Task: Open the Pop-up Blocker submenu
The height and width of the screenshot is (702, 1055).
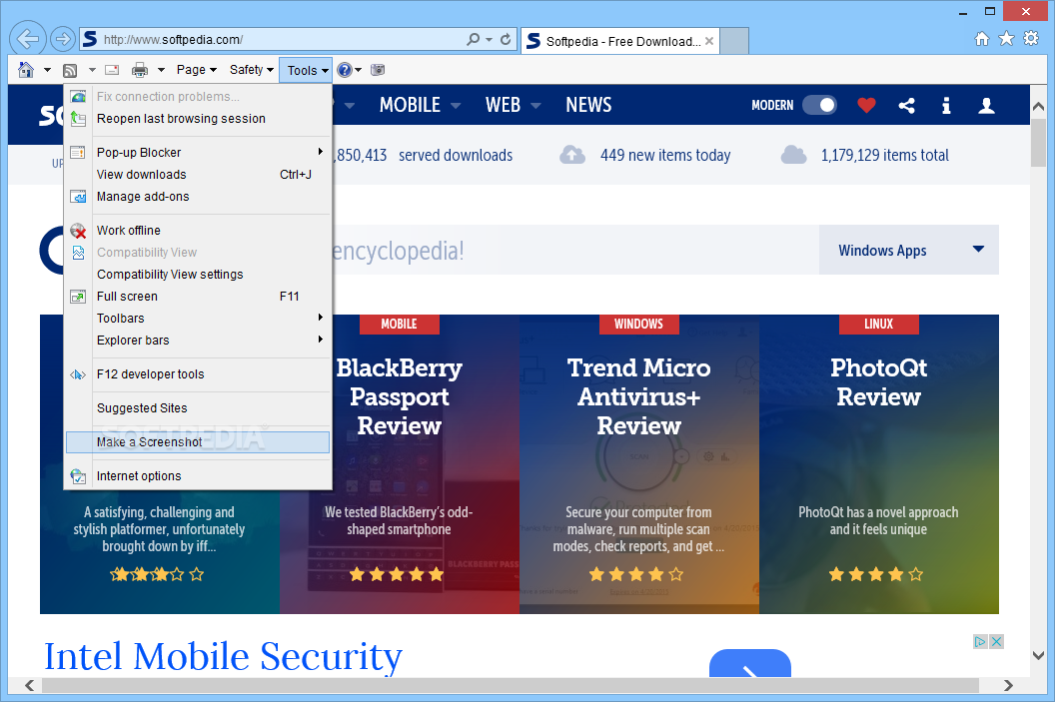Action: 198,152
